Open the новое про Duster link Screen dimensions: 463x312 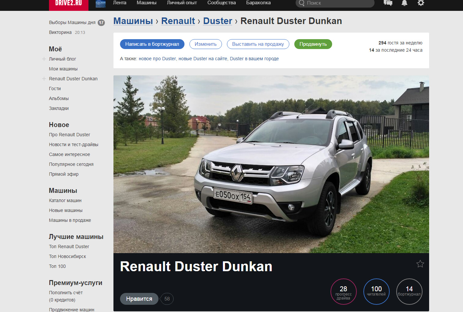coord(157,59)
